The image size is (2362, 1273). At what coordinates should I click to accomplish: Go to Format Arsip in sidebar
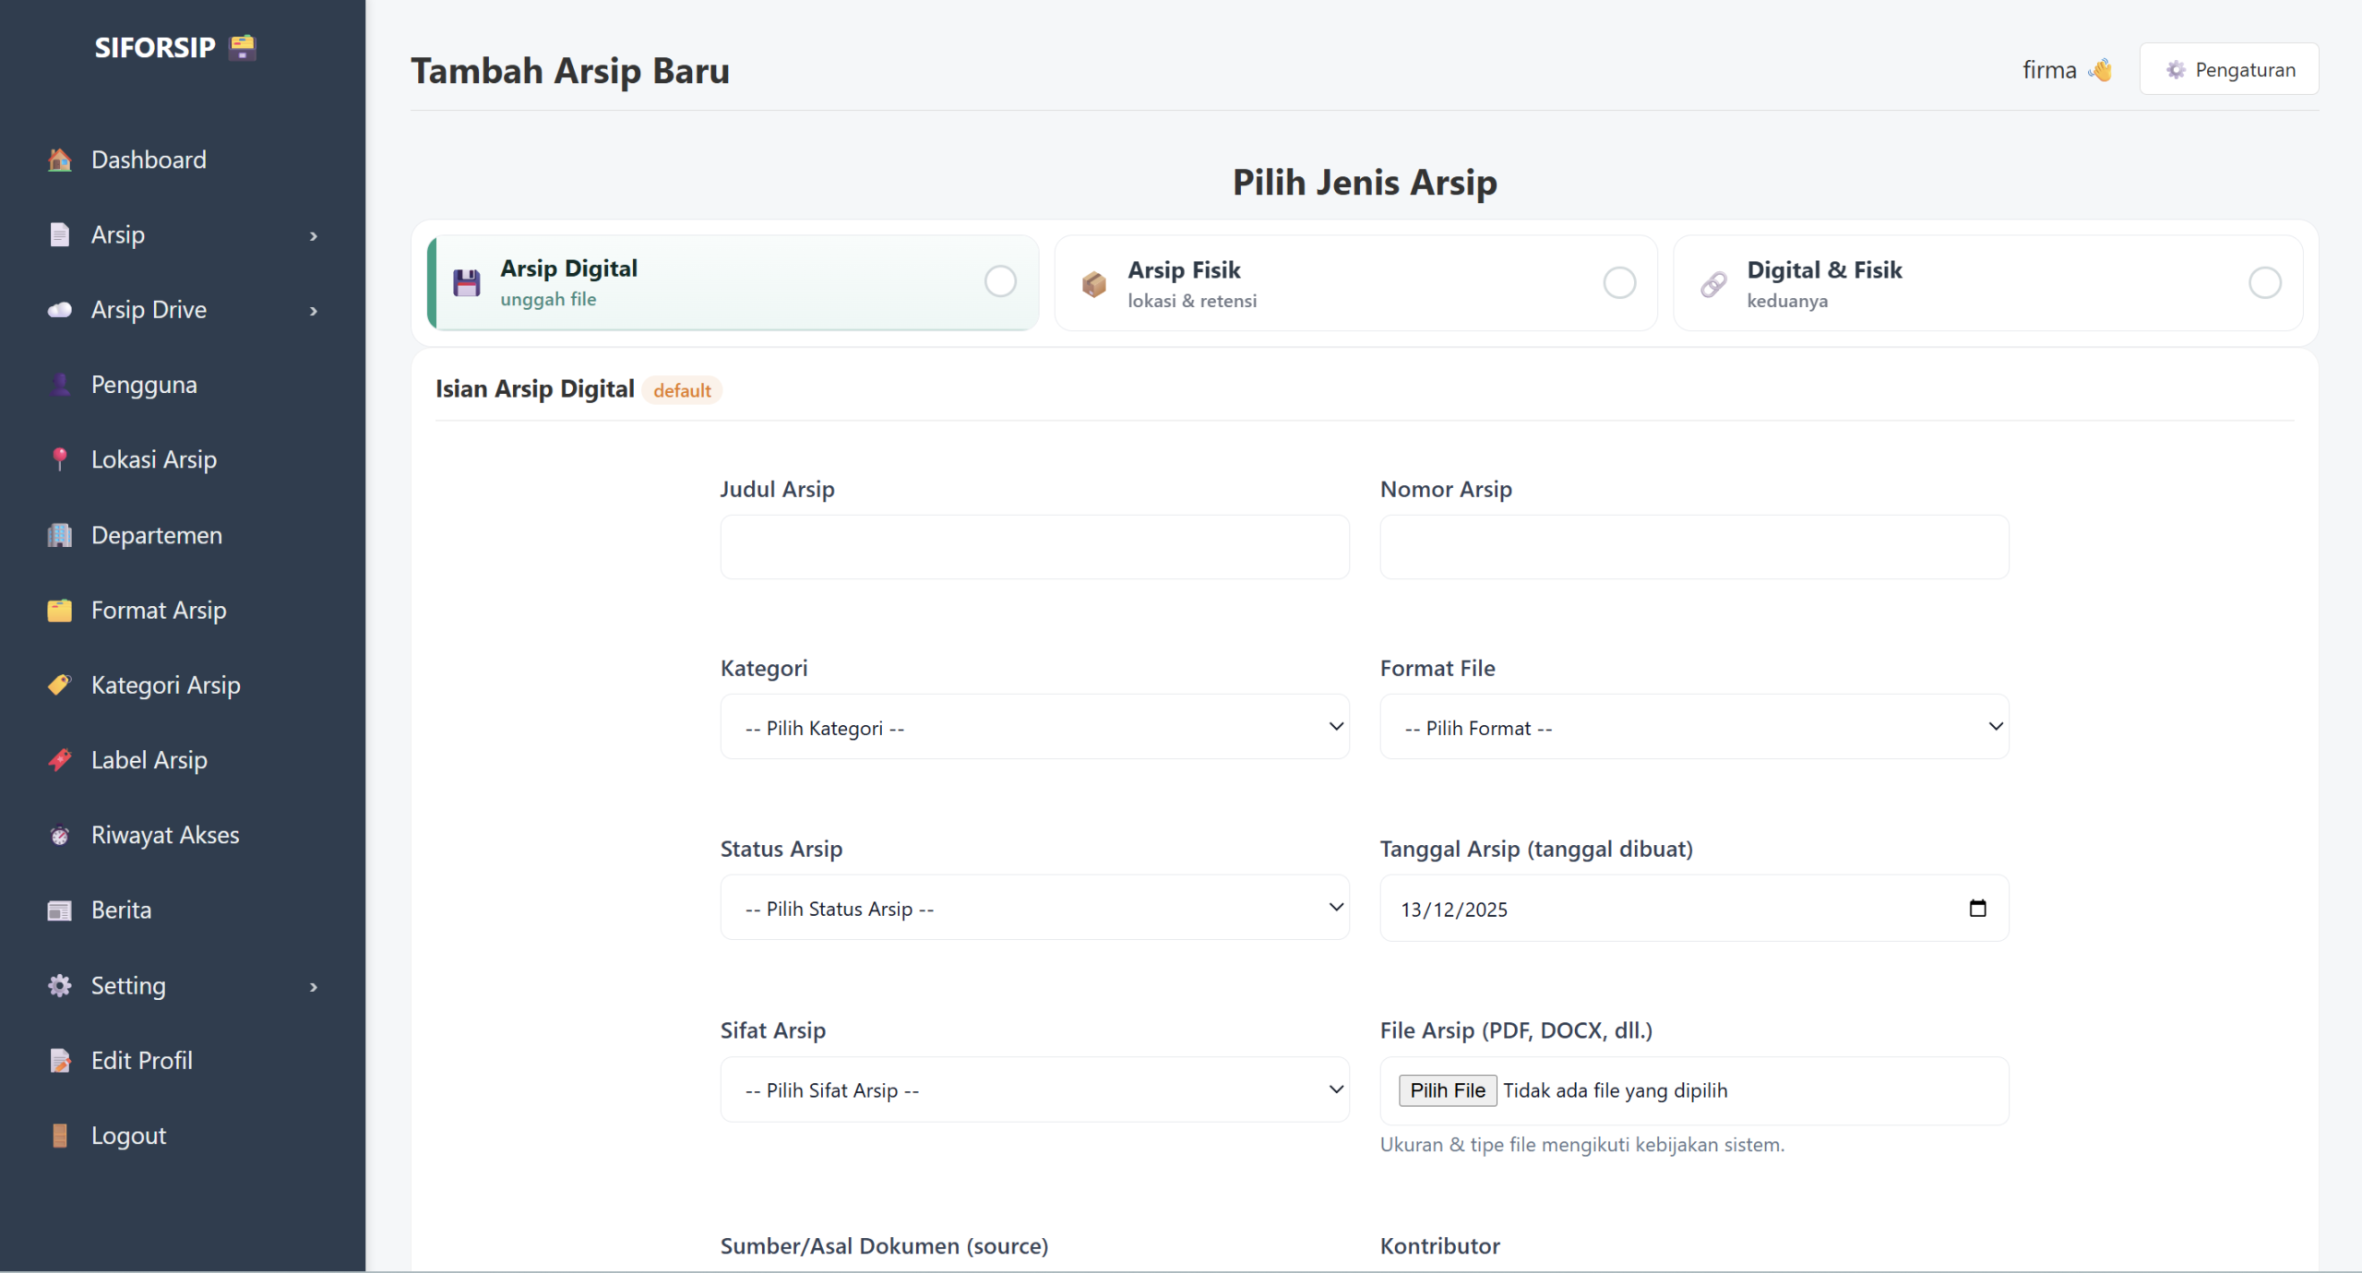pyautogui.click(x=159, y=610)
